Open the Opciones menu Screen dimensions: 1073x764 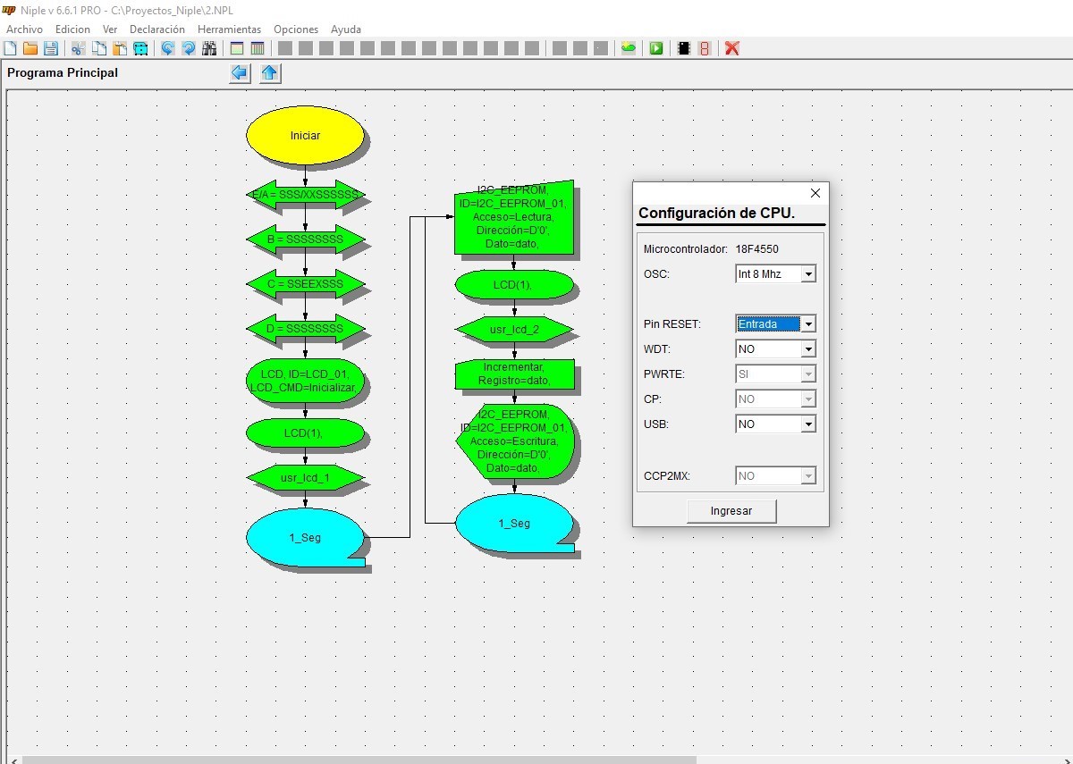tap(296, 29)
